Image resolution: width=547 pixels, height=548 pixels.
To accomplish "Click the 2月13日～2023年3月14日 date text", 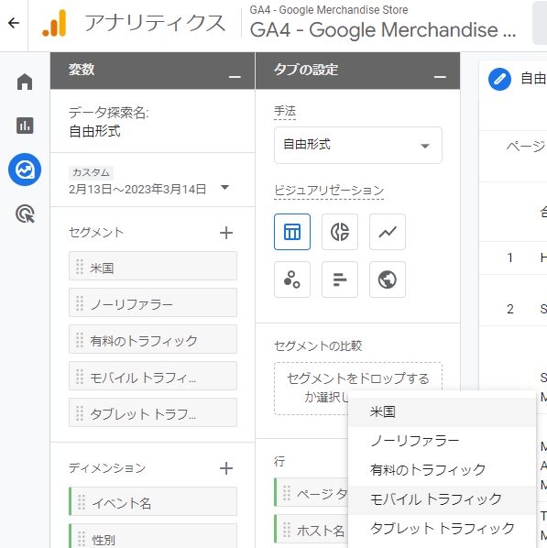I will point(137,190).
